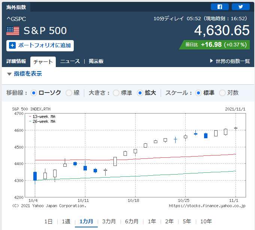Switch the chart range to 10年

[x=206, y=221]
